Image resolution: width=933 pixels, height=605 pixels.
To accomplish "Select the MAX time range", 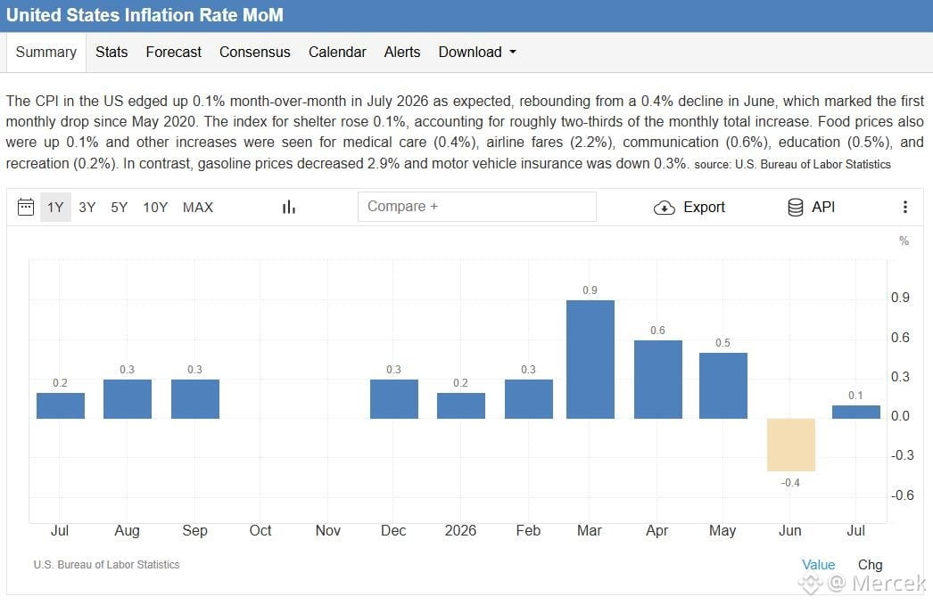I will (x=198, y=208).
